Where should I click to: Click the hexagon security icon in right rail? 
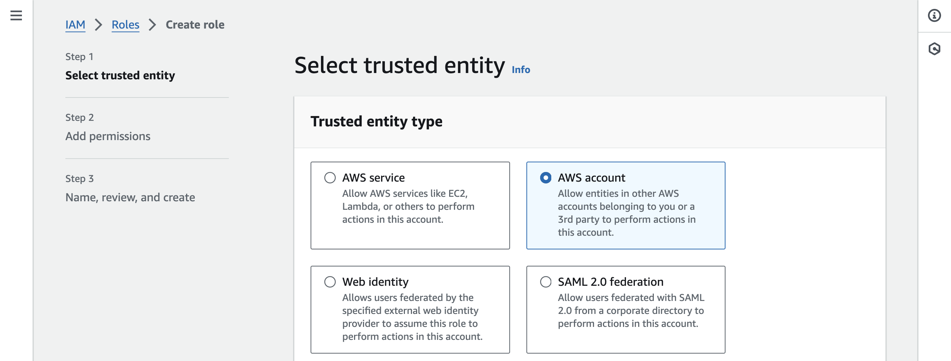click(934, 49)
